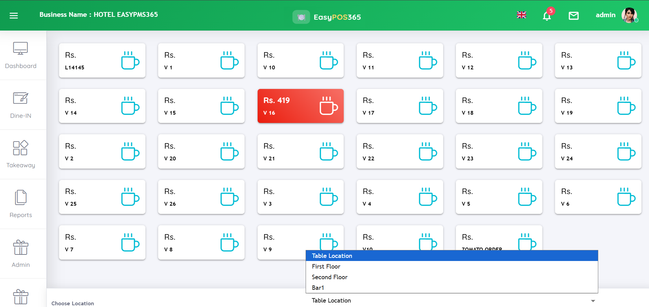Open the admin profile avatar
Screen dimensions: 649x307
pos(629,15)
